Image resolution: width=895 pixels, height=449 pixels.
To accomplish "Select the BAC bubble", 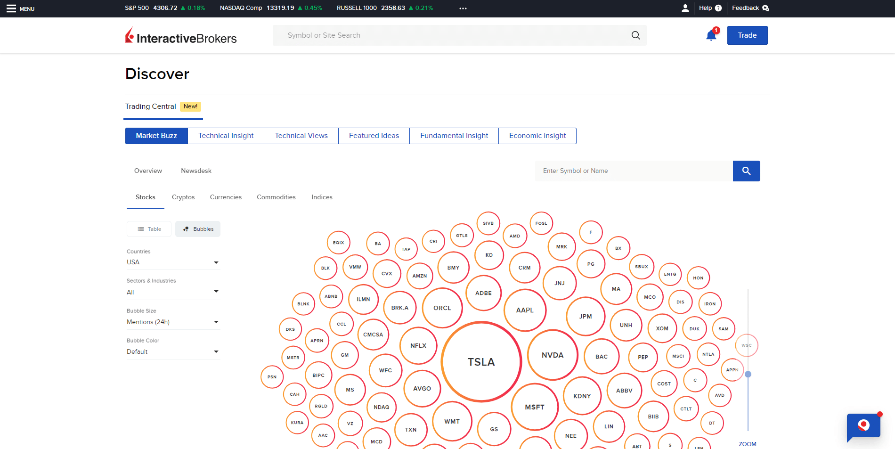I will 602,357.
